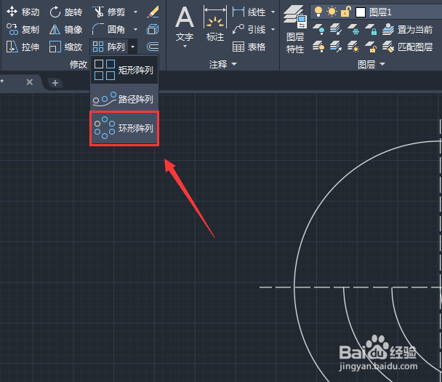Expand the Trim (修剪) dropdown arrow
The image size is (442, 382).
(136, 12)
